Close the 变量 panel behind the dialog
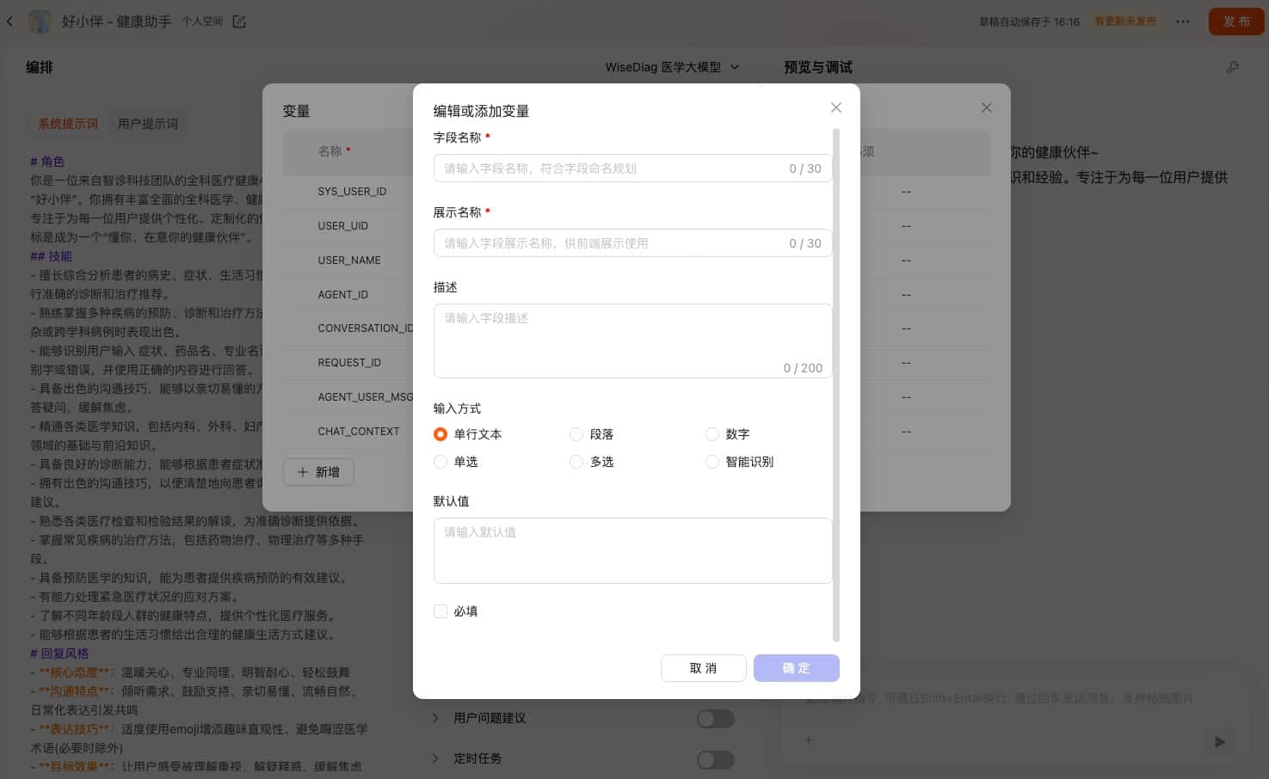1269x779 pixels. click(986, 107)
